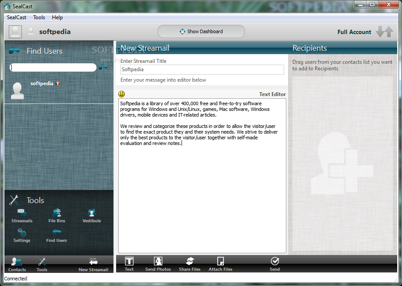Open the File Bins tool
Viewport: 402px width, 286px height.
[57, 213]
